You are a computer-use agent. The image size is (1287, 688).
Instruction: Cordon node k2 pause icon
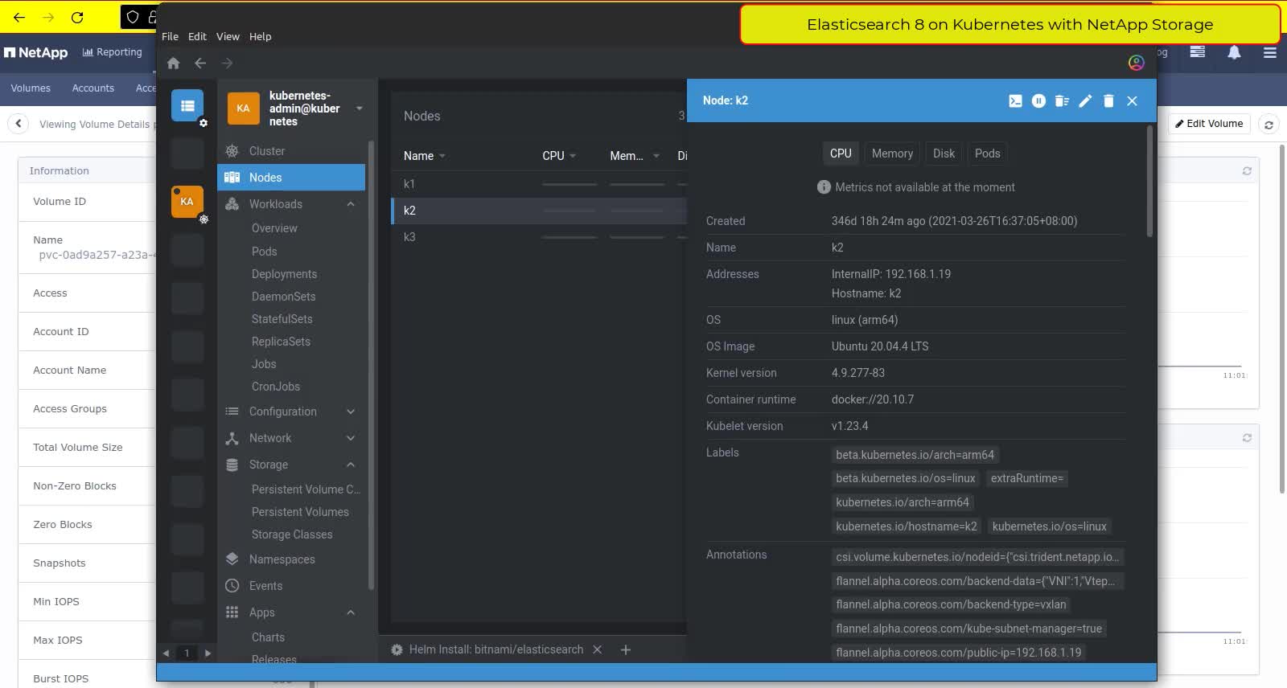(1038, 100)
